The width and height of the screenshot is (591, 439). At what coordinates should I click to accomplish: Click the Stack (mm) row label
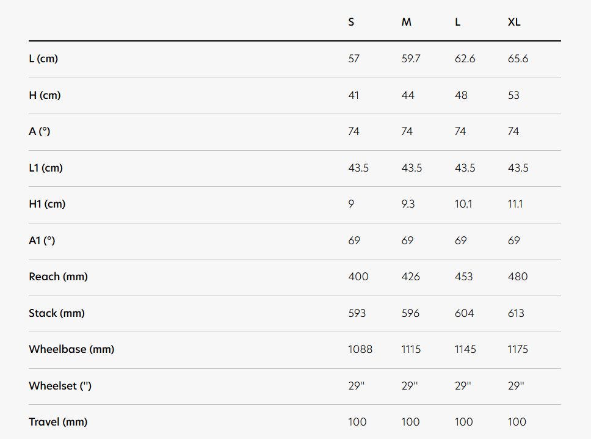(57, 313)
